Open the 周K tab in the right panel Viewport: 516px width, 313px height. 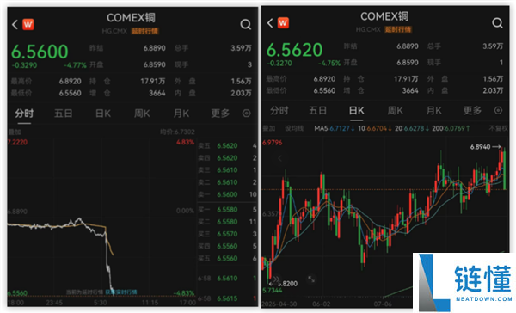396,111
